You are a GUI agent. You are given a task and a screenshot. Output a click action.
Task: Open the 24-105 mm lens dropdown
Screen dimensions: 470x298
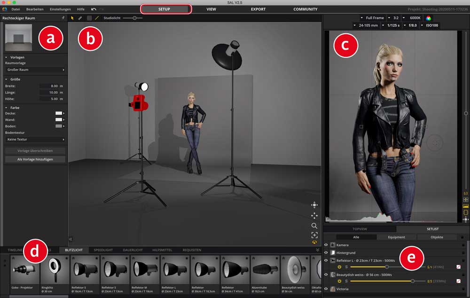pyautogui.click(x=366, y=25)
